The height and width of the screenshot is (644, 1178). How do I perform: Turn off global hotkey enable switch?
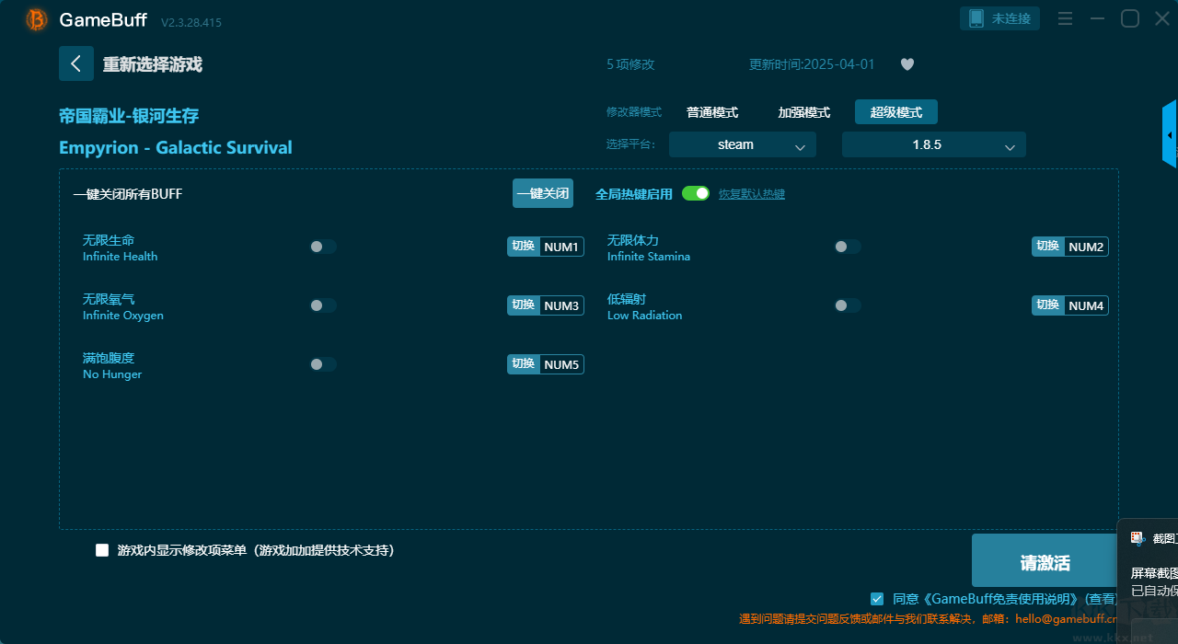(x=696, y=193)
